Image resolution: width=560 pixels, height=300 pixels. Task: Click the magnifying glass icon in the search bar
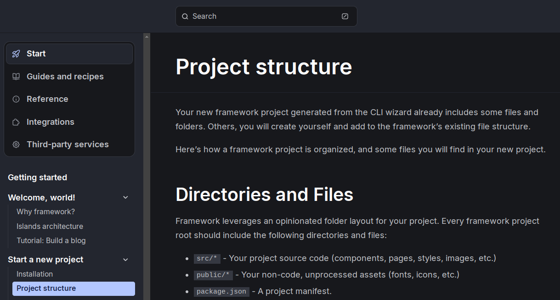pos(185,16)
